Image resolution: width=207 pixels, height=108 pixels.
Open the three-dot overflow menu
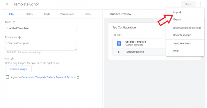[200, 4]
